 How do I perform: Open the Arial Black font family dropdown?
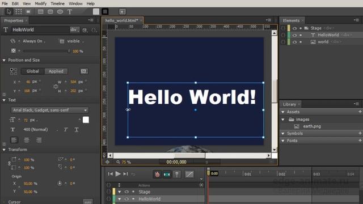point(50,110)
